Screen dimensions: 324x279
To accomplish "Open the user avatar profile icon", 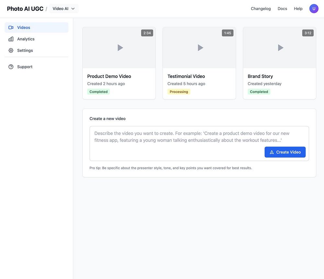I will 314,9.
